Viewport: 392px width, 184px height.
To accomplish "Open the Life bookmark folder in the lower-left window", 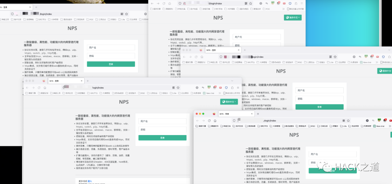I will click(x=173, y=93).
